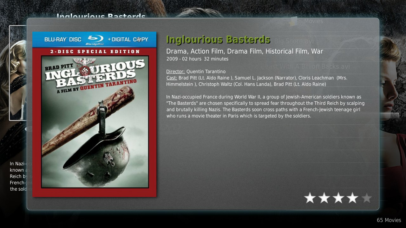Click the third rating star
406x228 pixels.
tap(338, 198)
